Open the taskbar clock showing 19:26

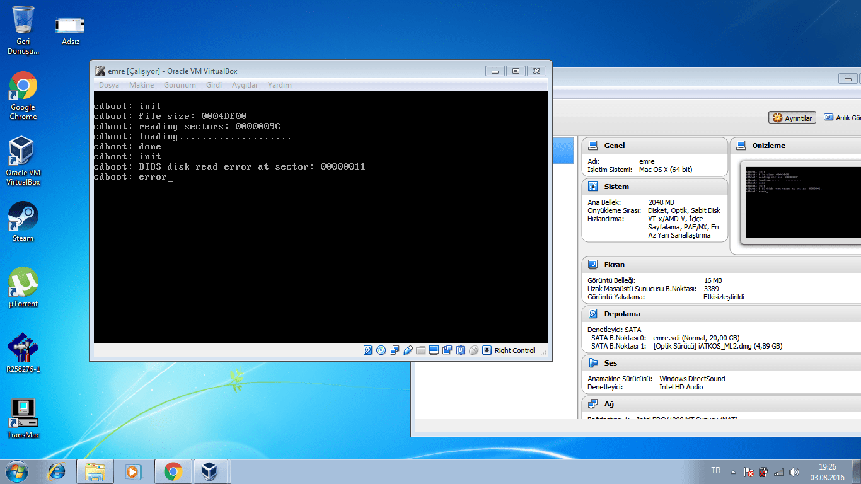[827, 471]
